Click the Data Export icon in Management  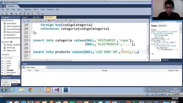tap(5, 35)
